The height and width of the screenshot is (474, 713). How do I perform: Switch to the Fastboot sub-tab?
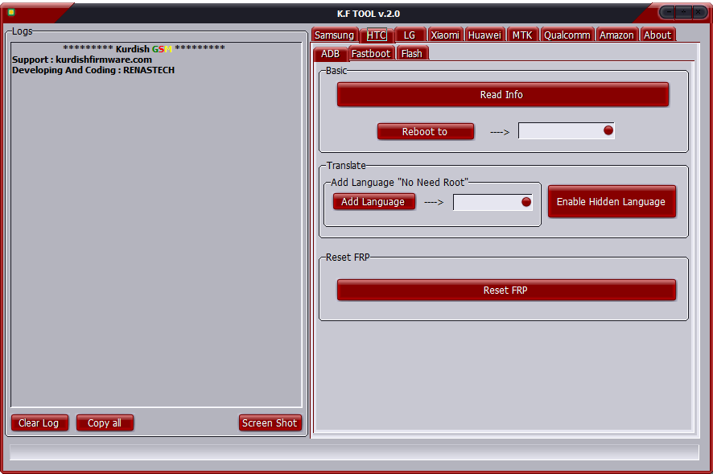click(x=371, y=54)
